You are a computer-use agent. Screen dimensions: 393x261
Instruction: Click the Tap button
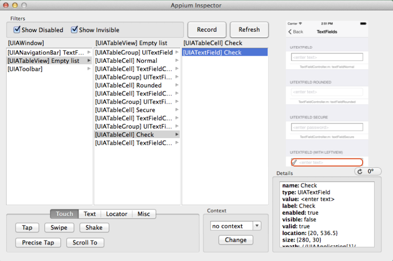pyautogui.click(x=27, y=228)
